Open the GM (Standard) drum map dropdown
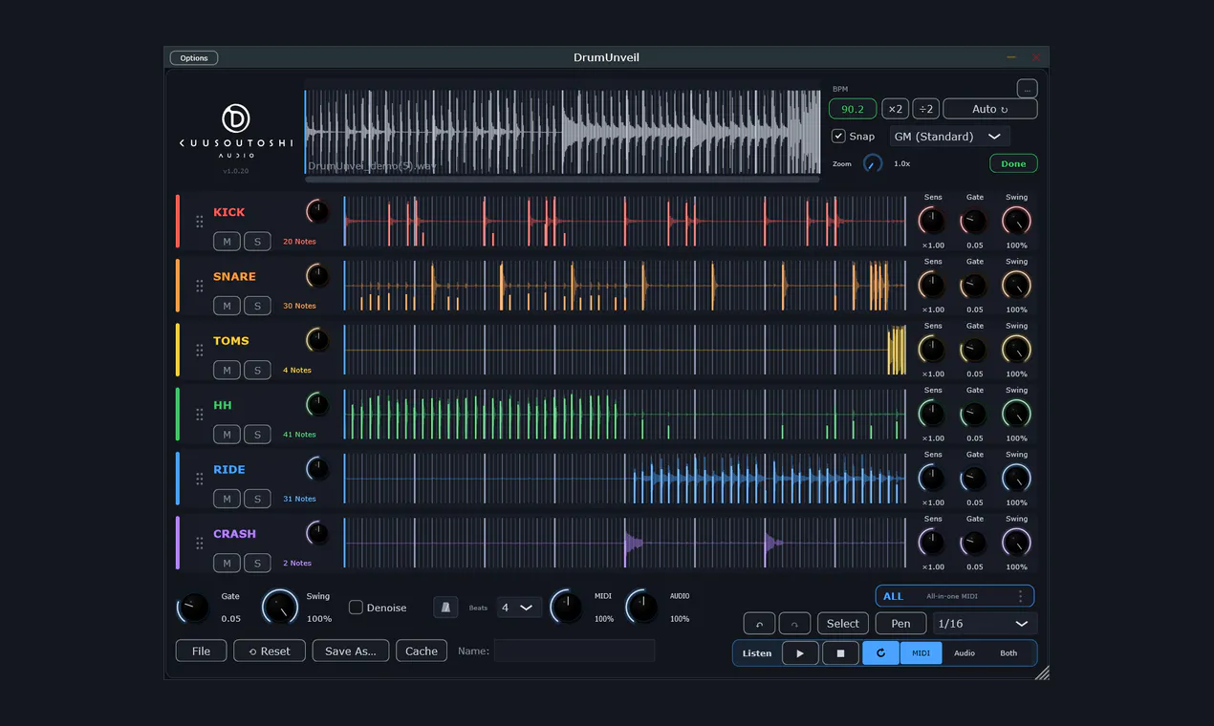The image size is (1214, 726). 949,137
